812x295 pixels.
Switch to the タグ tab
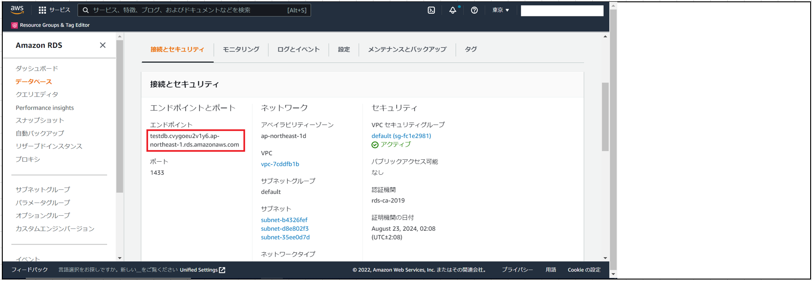[x=471, y=49]
